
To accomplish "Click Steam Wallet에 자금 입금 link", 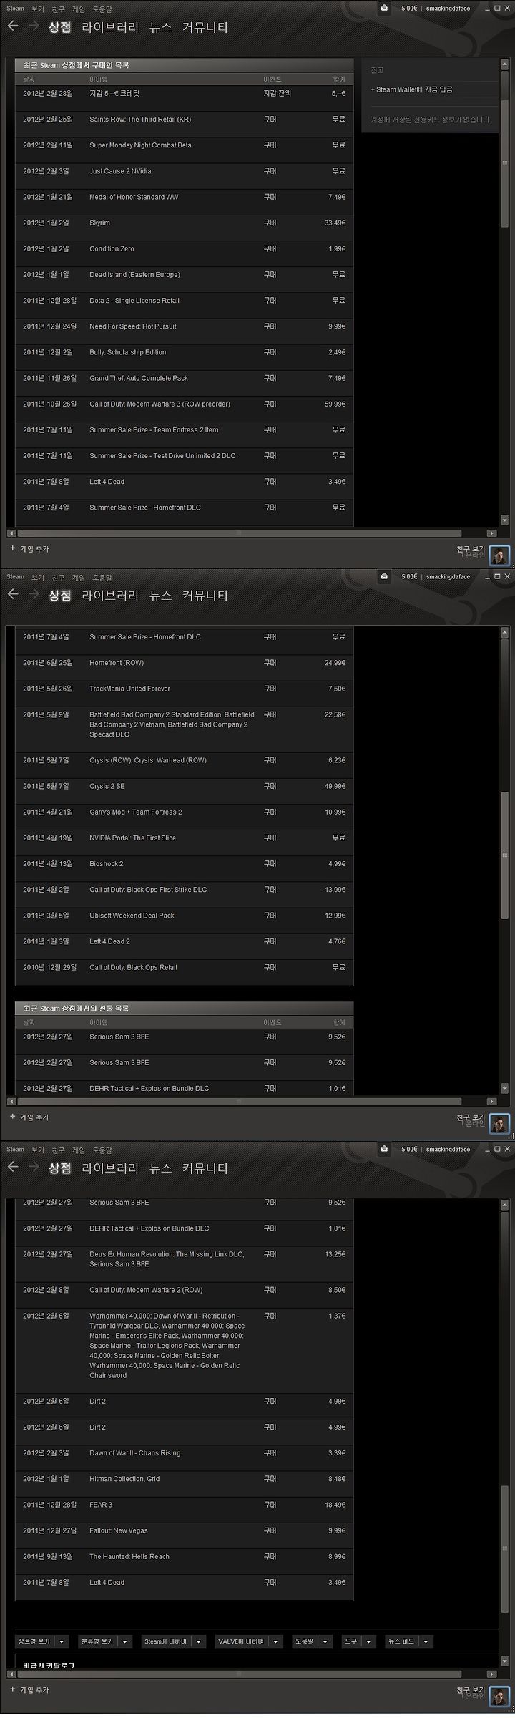I will pyautogui.click(x=411, y=89).
